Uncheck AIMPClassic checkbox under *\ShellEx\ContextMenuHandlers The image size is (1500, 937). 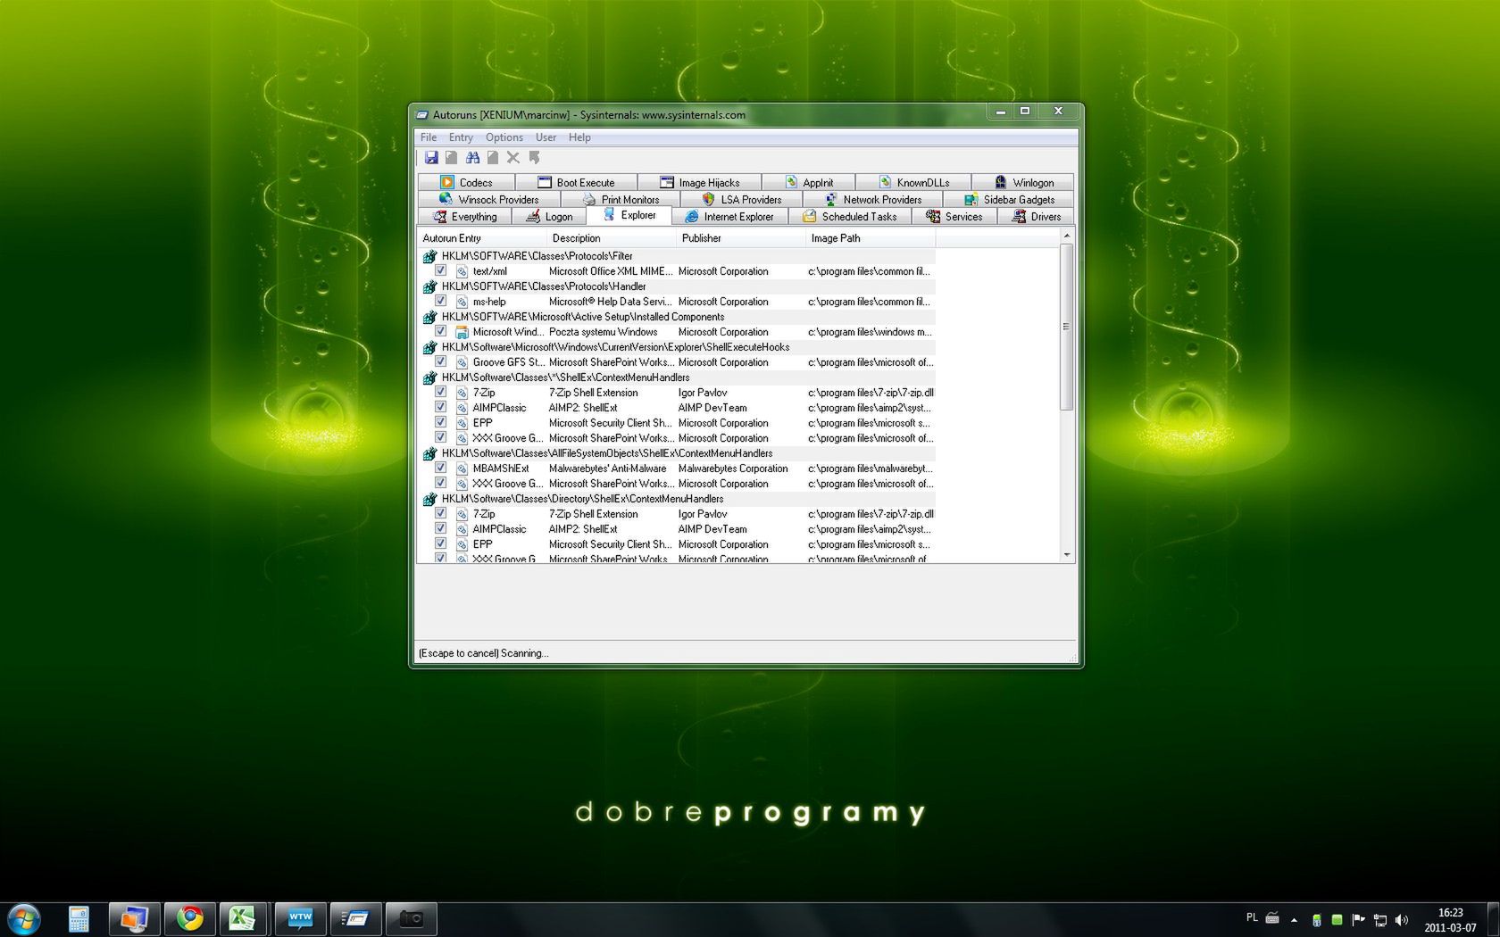coord(440,407)
